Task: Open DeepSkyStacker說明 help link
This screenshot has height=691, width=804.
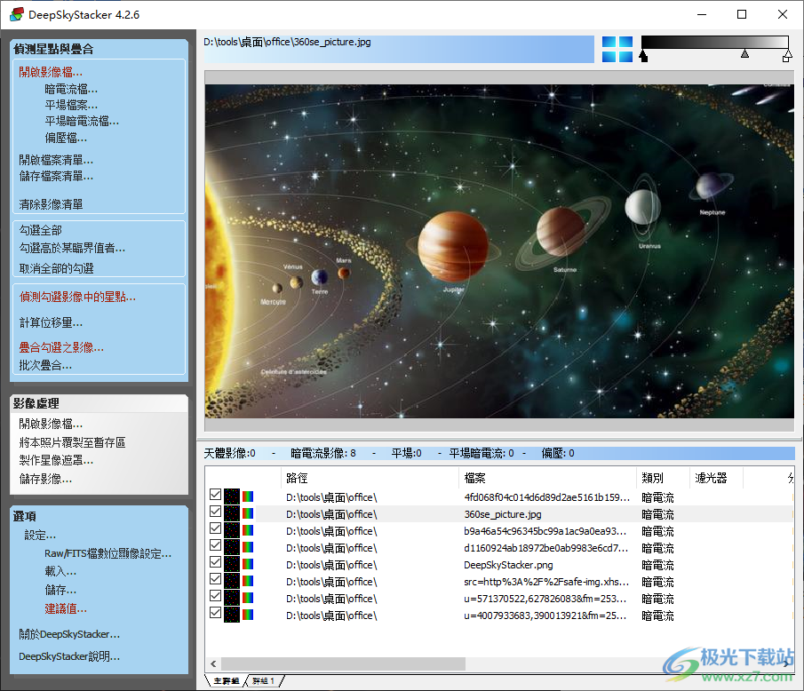Action: tap(69, 656)
